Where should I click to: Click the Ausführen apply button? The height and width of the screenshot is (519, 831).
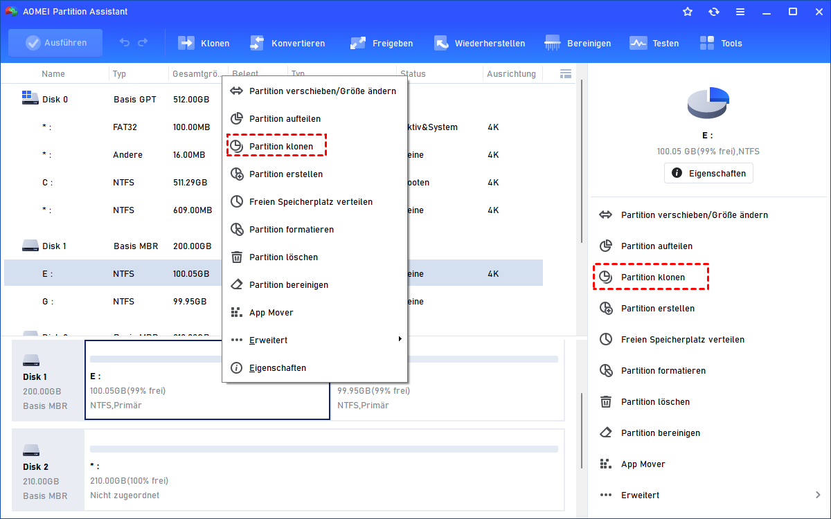pyautogui.click(x=55, y=43)
